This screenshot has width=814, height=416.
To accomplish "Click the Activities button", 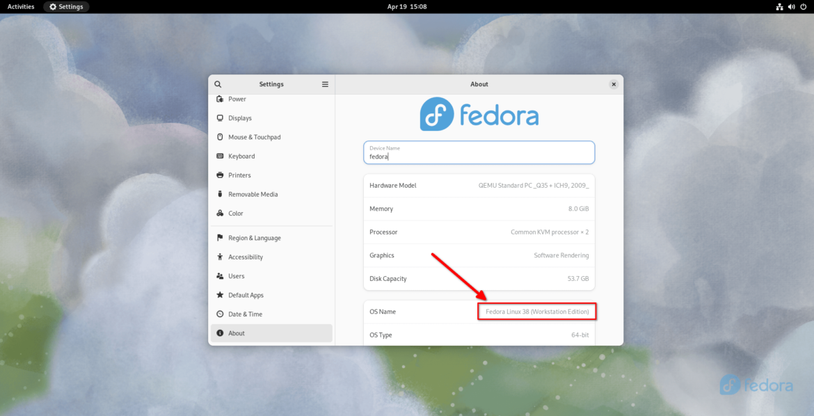I will [x=21, y=7].
